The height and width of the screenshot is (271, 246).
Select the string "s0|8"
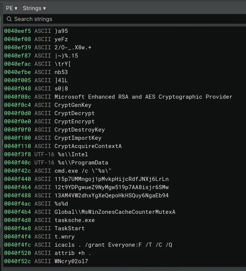tap(61, 89)
